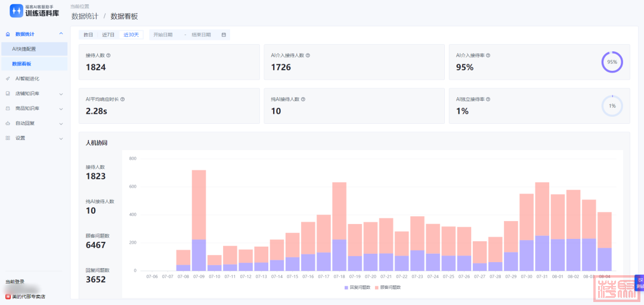
Task: Toggle 回复问题数 series in chart legend
Action: pos(357,287)
